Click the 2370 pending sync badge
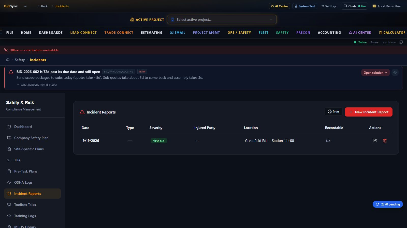Image resolution: width=407 pixels, height=228 pixels. (x=388, y=204)
